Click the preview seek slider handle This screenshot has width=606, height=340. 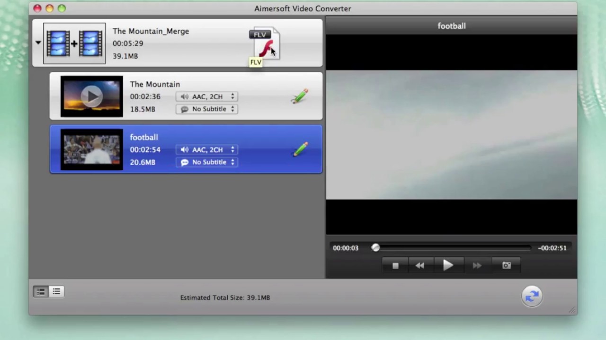pos(375,247)
